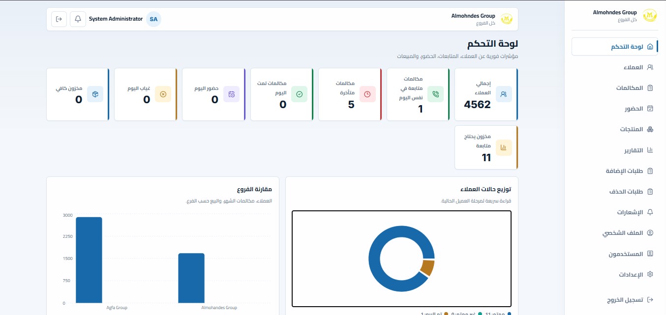Click the exit icon beside تسجيل الخروج in the sidebar

[x=650, y=299]
